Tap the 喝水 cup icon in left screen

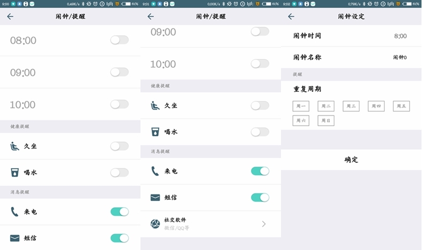pyautogui.click(x=14, y=172)
